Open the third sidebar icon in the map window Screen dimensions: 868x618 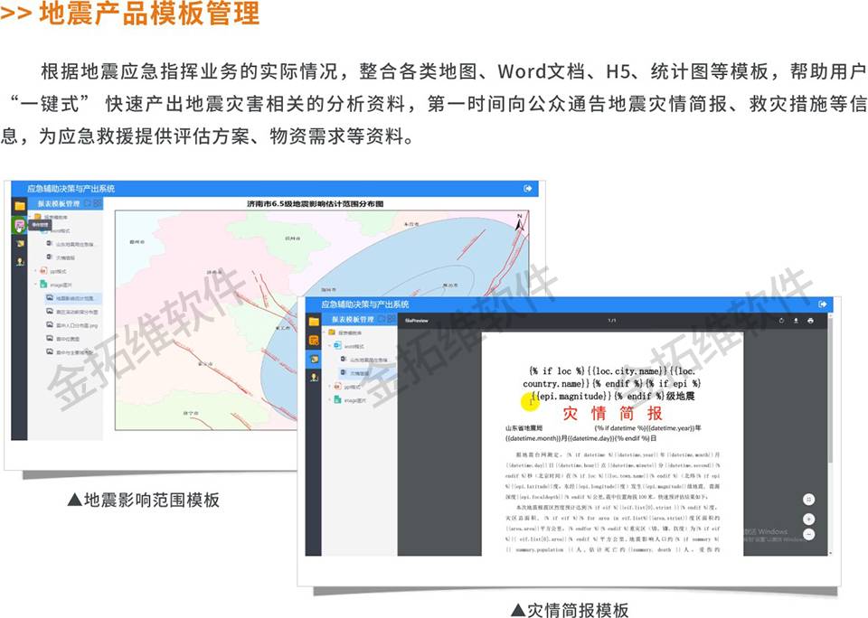point(20,243)
